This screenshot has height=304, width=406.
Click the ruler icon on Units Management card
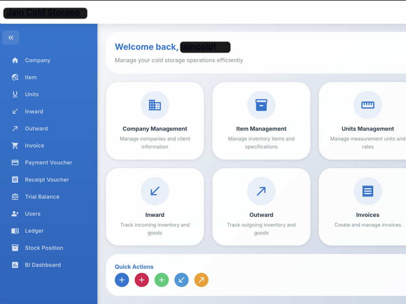coord(368,105)
